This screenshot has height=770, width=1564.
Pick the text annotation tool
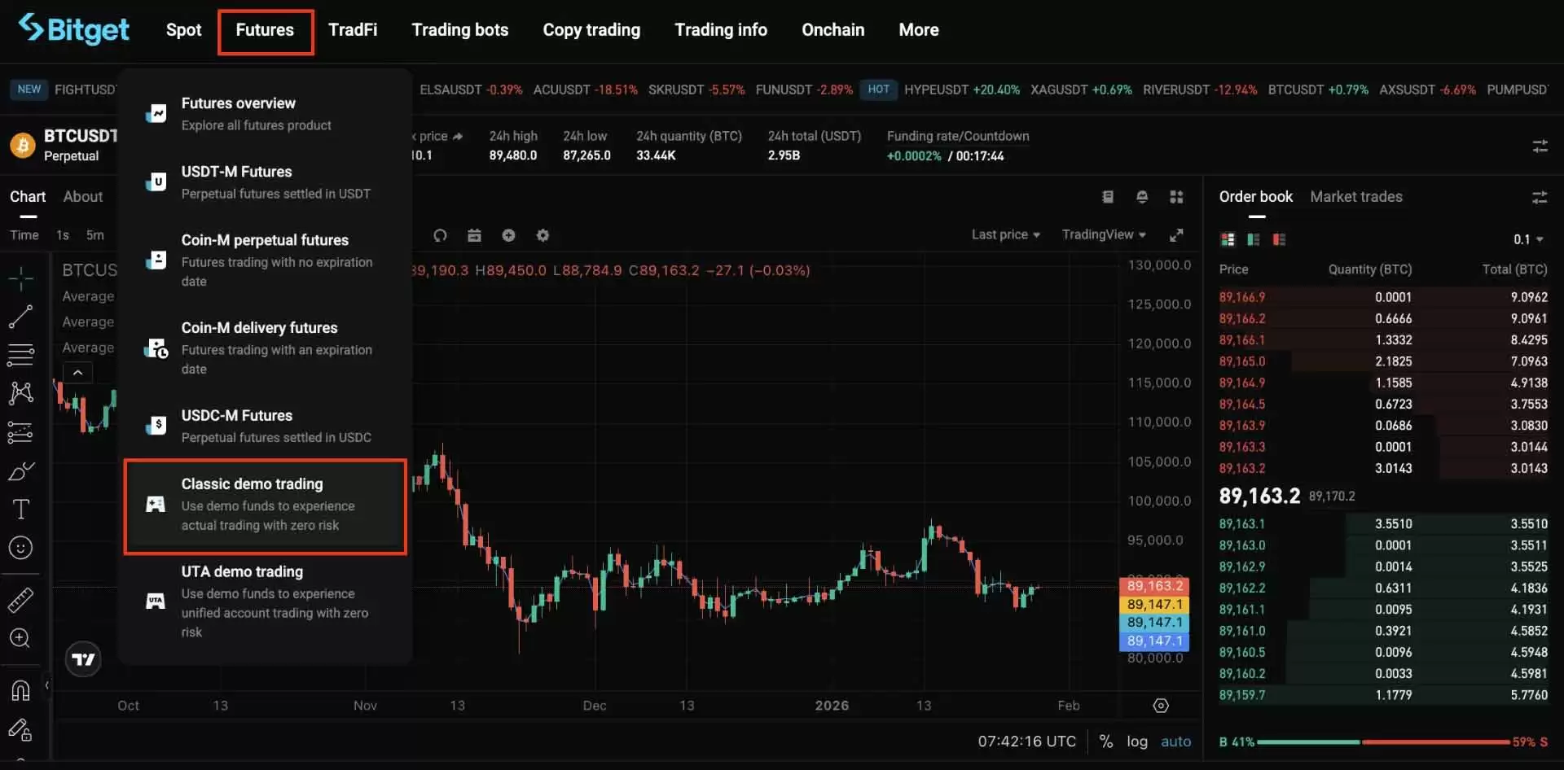click(20, 510)
